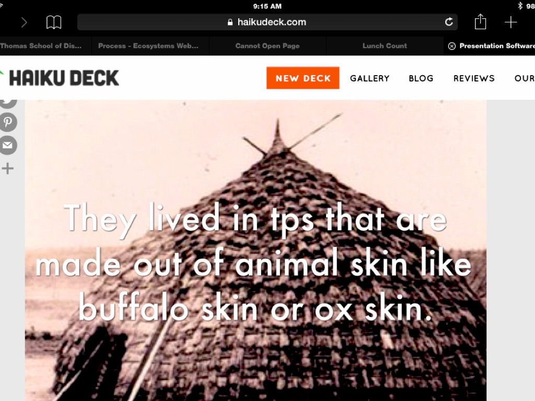Share slide via email envelope icon
The image size is (535, 401).
pos(8,145)
